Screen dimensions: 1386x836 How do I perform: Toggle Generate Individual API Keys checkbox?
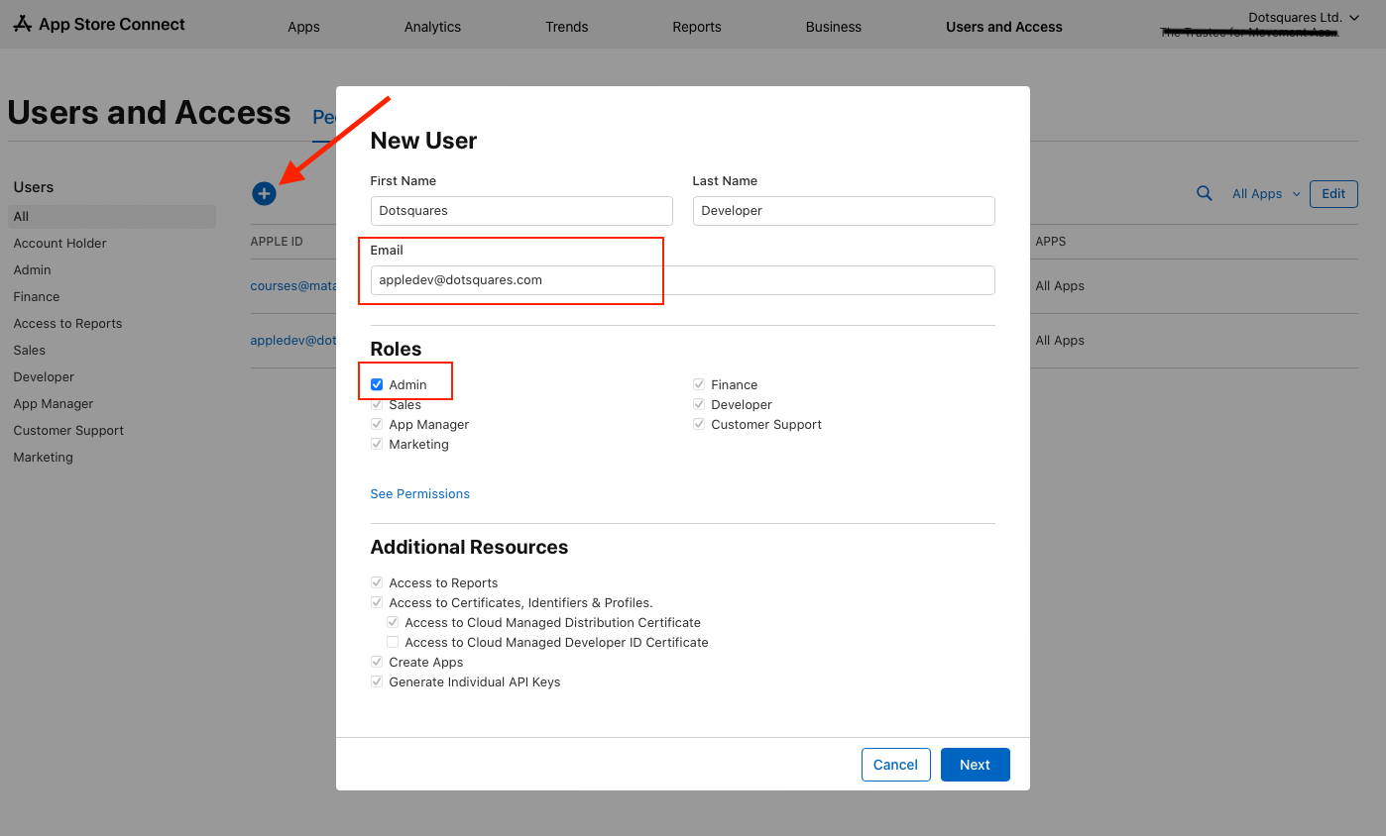click(x=377, y=681)
